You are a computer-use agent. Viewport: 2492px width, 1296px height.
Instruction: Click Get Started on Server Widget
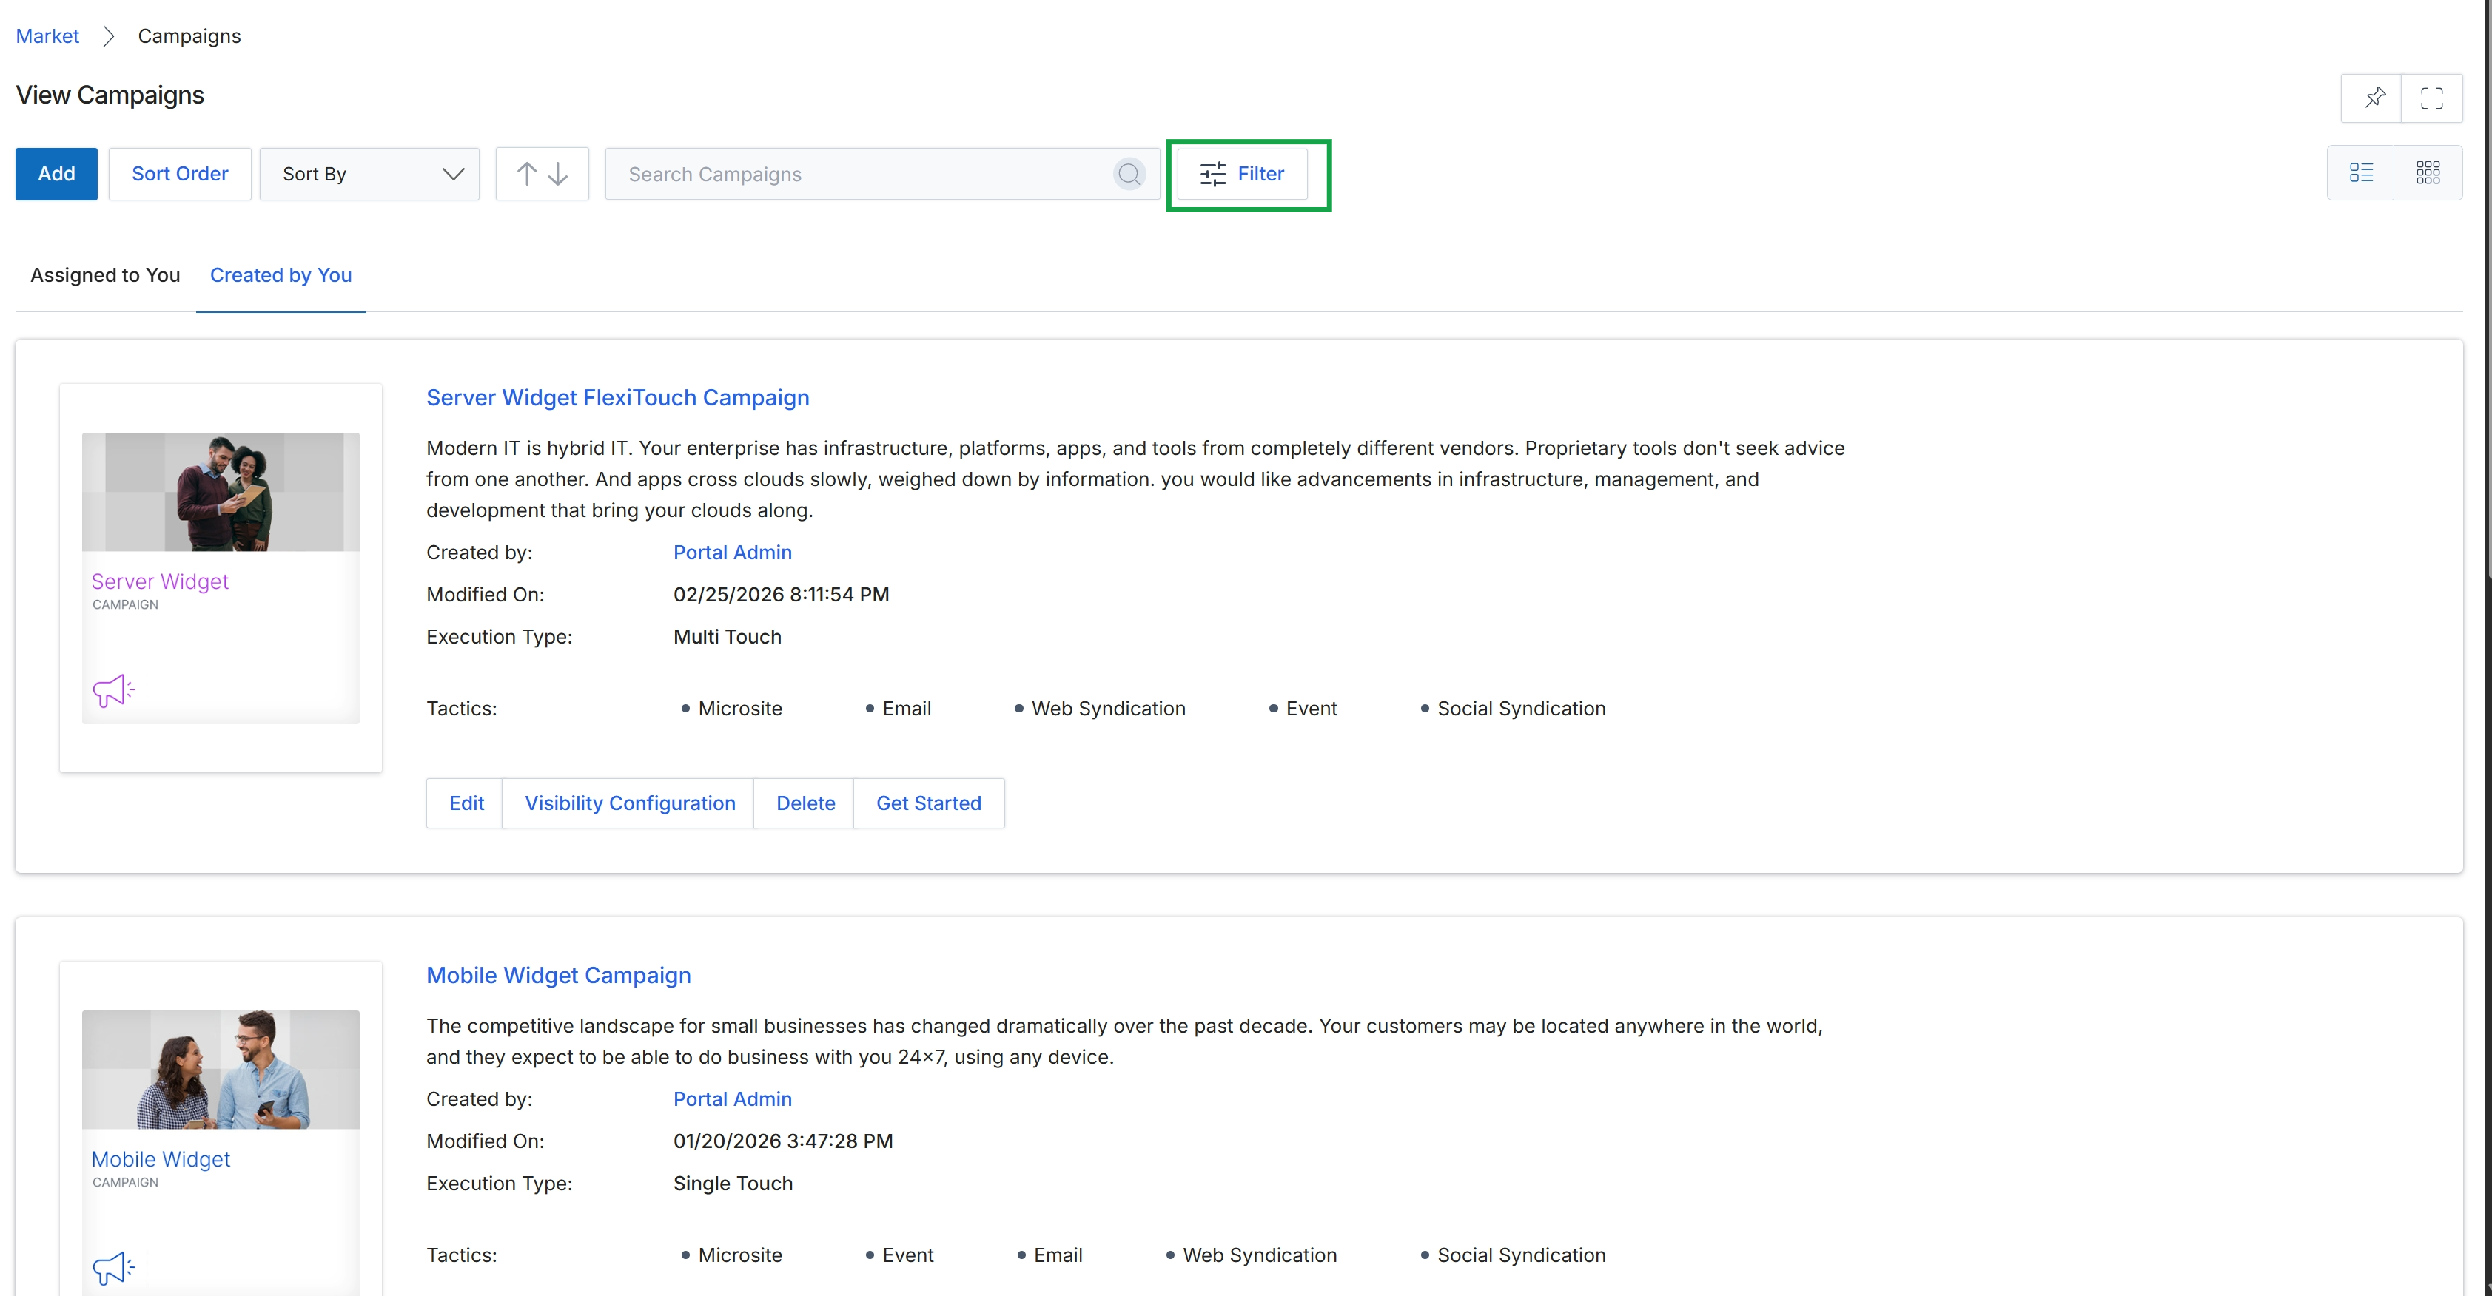pyautogui.click(x=929, y=803)
